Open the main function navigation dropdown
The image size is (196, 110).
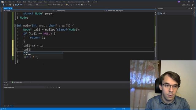(131, 11)
